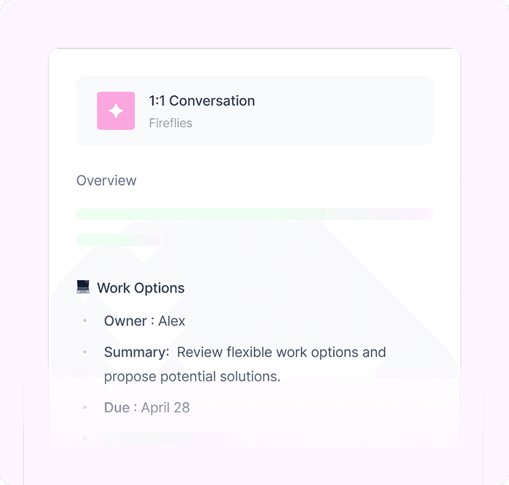Click the long green loading bar
The width and height of the screenshot is (509, 485).
254,214
